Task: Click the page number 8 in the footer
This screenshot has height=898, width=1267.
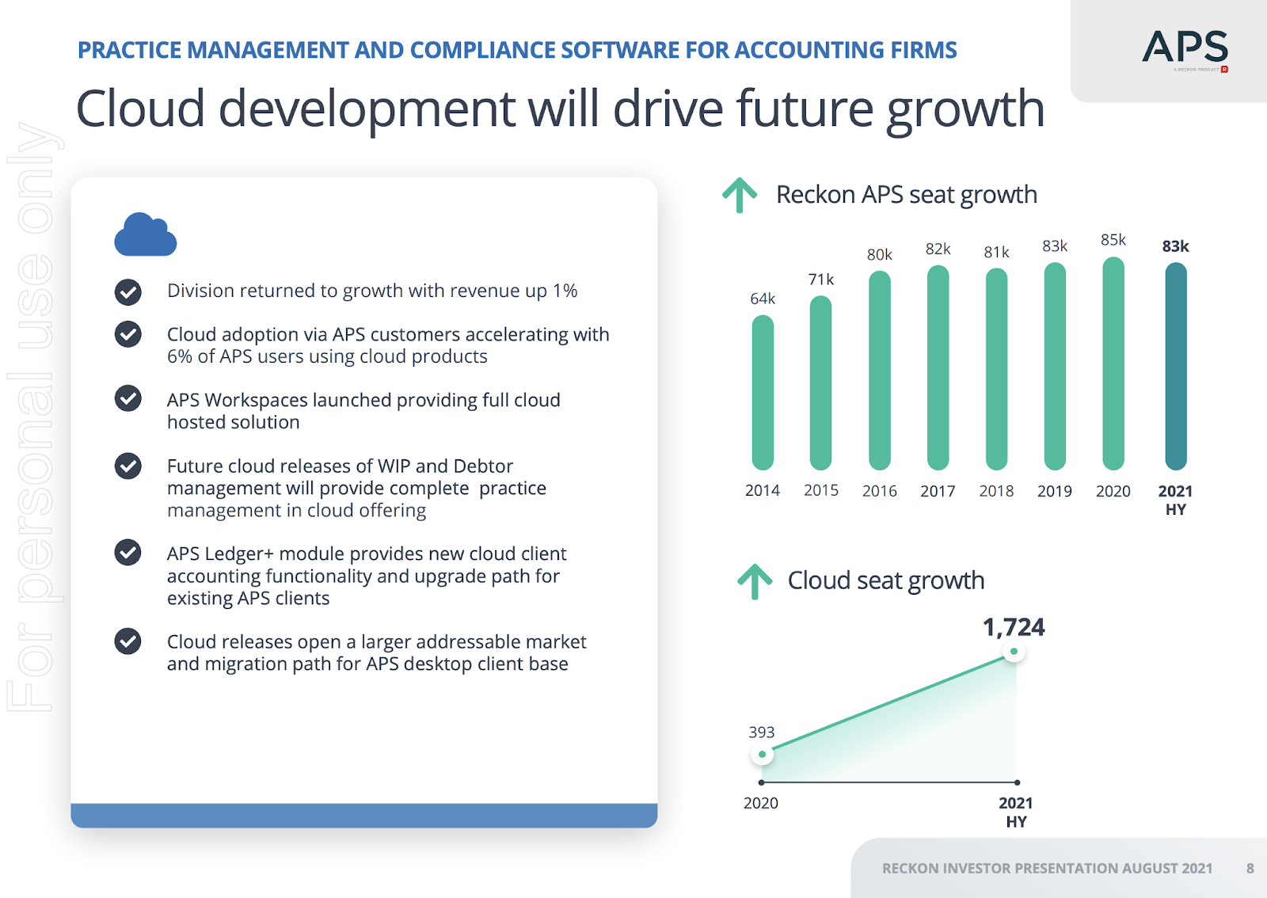Action: pos(1250,869)
